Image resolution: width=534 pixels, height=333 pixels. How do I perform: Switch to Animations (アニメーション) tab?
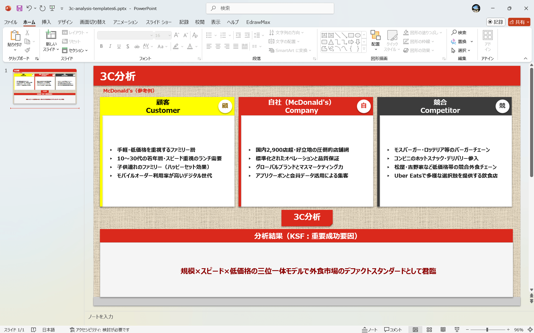tap(125, 22)
